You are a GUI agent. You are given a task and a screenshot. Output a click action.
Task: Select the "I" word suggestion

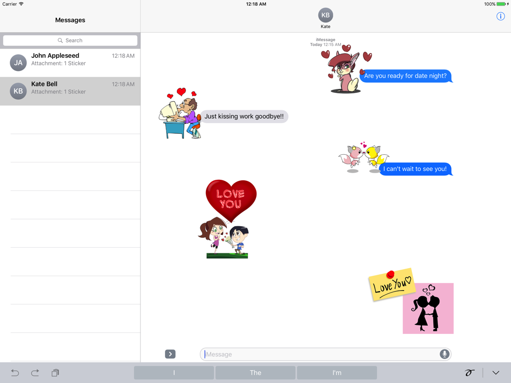point(174,373)
